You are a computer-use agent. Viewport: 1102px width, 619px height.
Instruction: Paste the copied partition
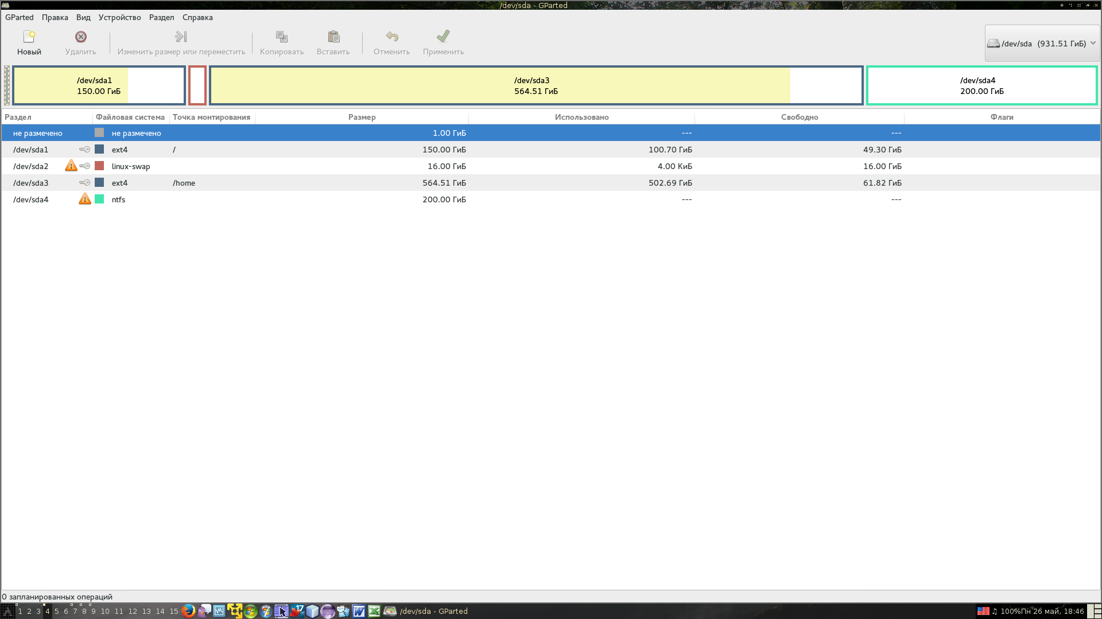332,42
